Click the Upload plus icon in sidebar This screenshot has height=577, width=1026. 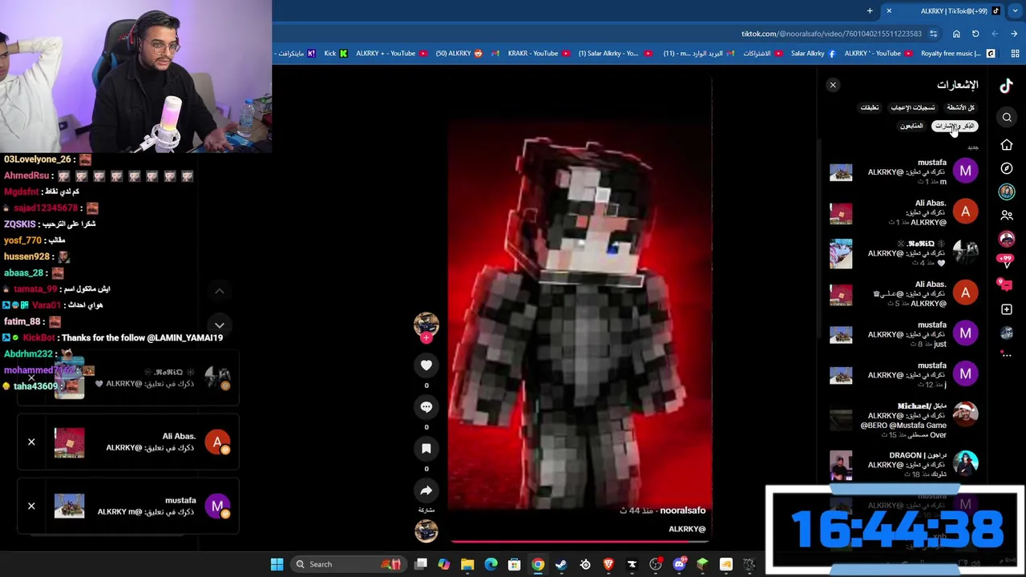[x=1007, y=309]
